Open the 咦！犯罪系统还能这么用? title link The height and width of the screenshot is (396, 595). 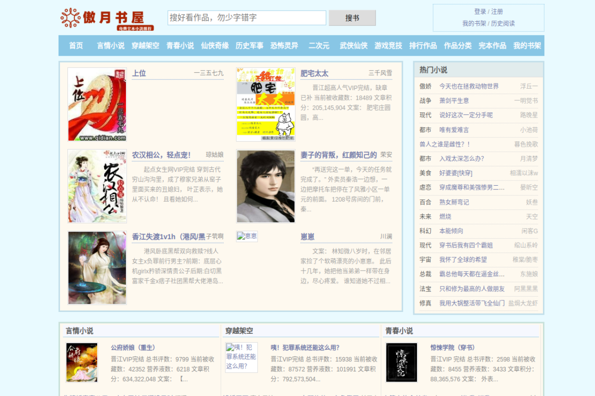click(305, 348)
